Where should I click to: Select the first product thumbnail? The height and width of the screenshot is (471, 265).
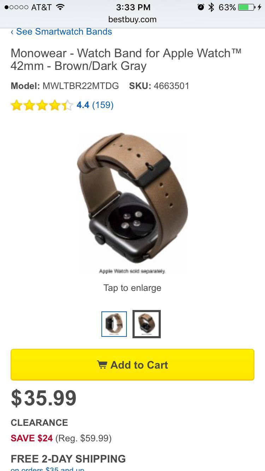click(114, 324)
